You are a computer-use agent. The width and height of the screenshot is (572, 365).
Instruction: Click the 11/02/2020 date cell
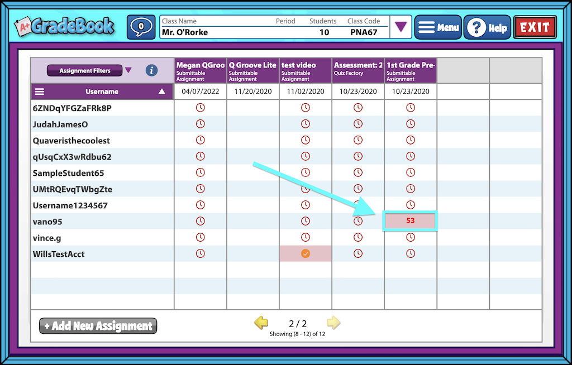tap(306, 92)
